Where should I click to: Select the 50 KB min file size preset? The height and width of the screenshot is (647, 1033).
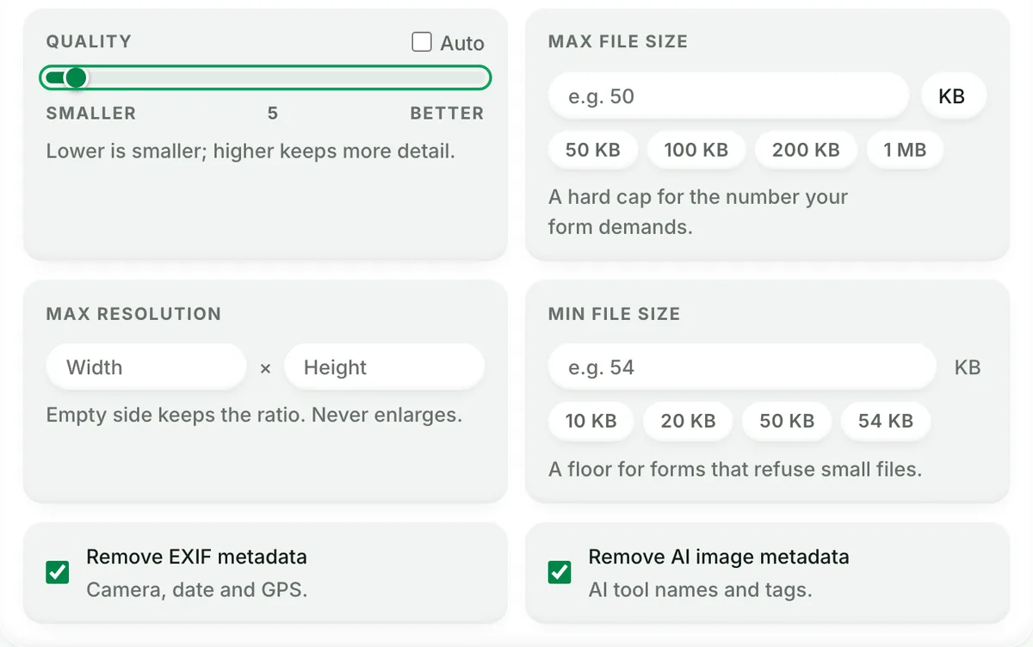tap(787, 422)
